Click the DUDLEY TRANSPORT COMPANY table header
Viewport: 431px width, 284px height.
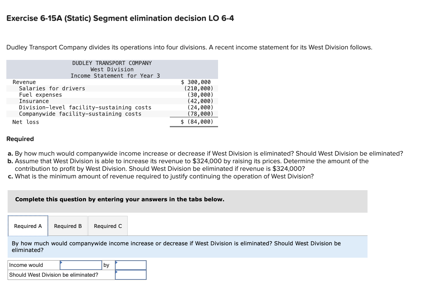pos(112,63)
